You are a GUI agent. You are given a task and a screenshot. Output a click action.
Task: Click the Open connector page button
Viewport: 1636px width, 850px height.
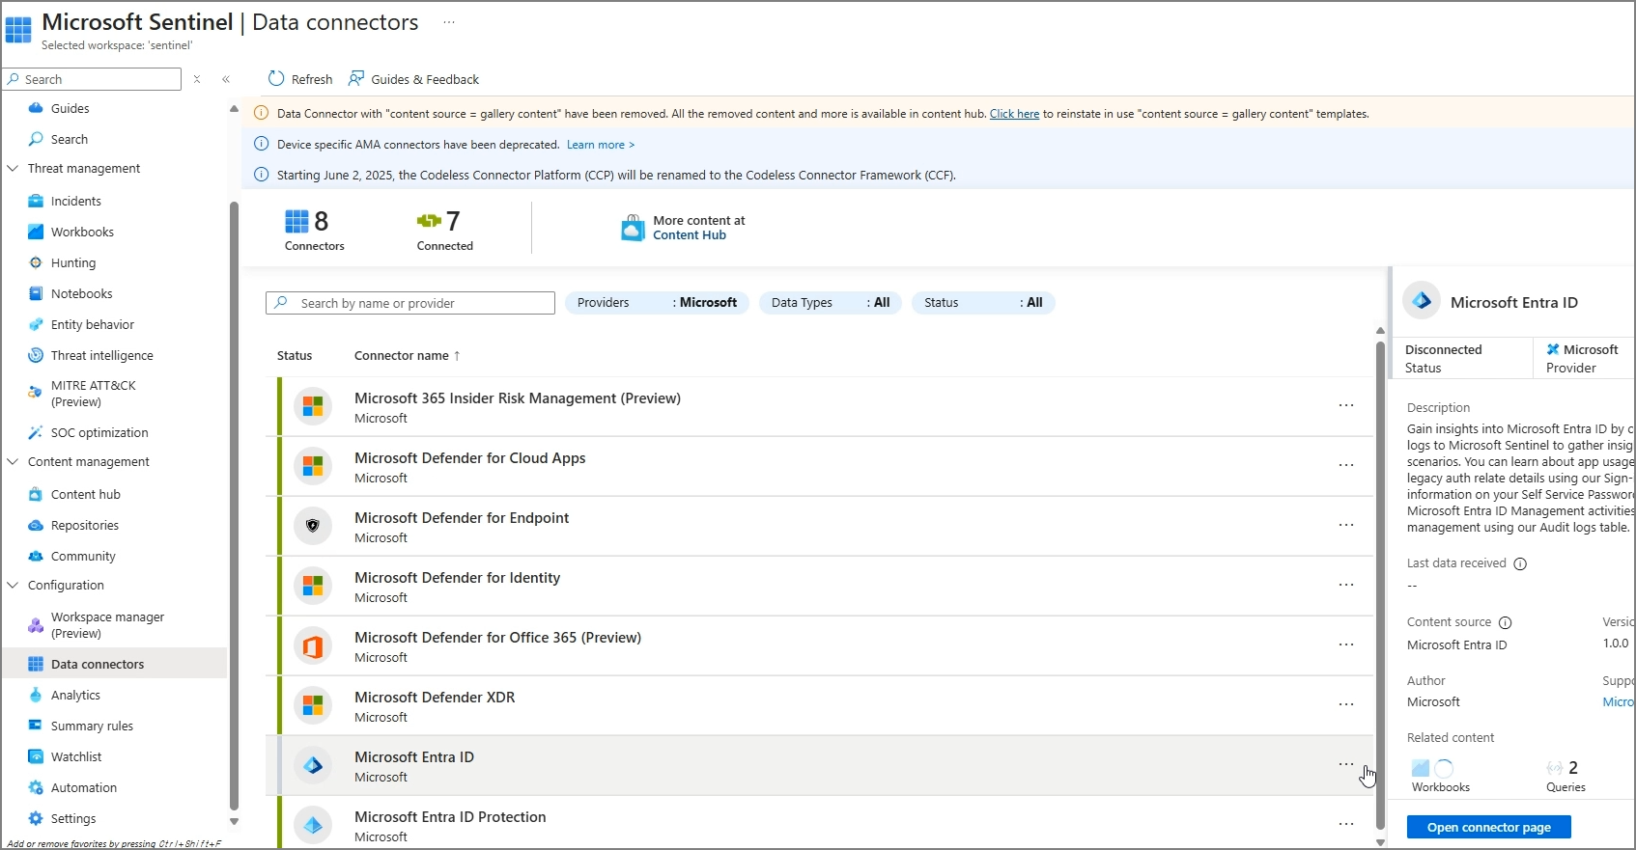[1488, 827]
